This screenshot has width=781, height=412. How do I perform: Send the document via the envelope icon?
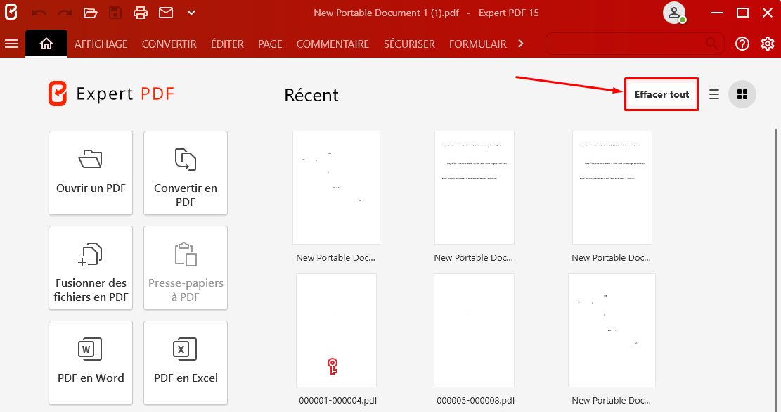(x=166, y=13)
